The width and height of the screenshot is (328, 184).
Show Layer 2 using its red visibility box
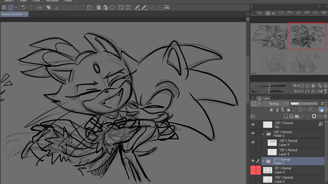pos(253,170)
